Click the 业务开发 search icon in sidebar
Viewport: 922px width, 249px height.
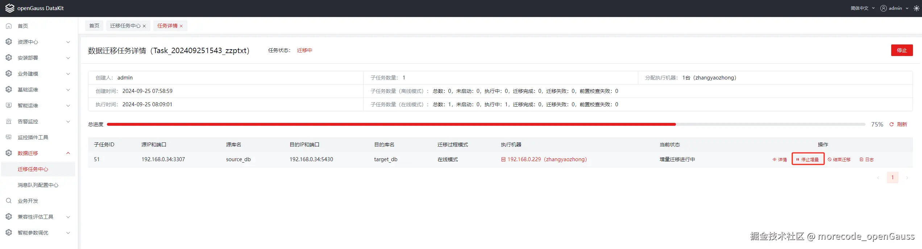point(9,201)
